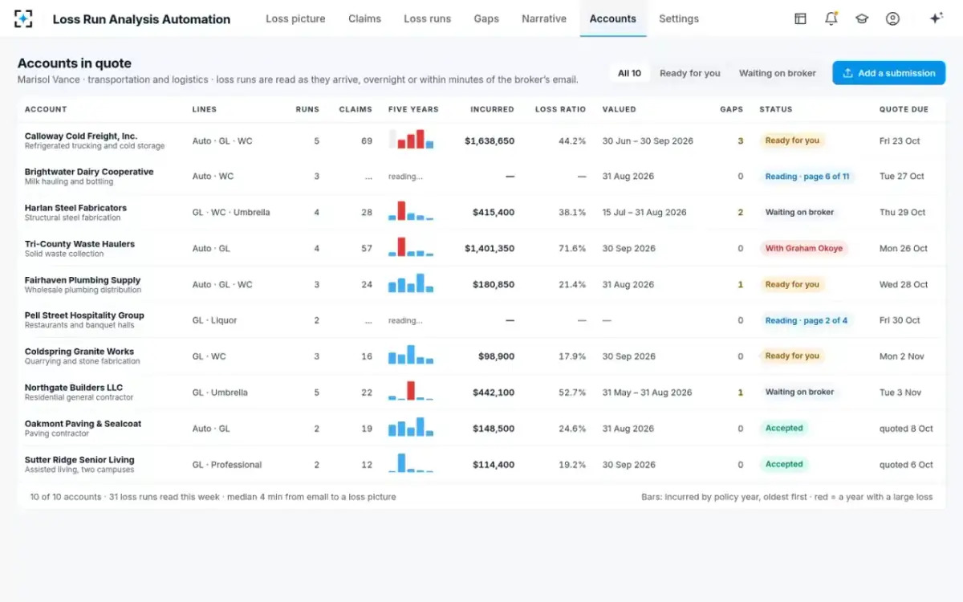Screen dimensions: 963x602
Task: Sort by the Status column header
Action: coord(776,109)
